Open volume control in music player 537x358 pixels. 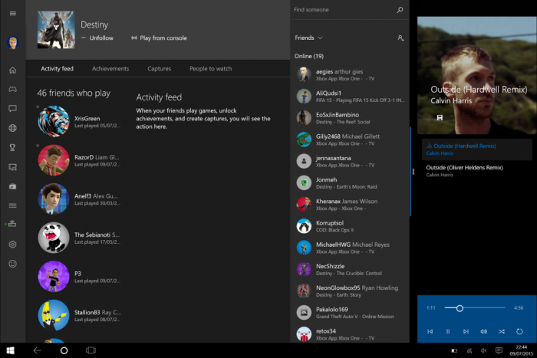(483, 331)
